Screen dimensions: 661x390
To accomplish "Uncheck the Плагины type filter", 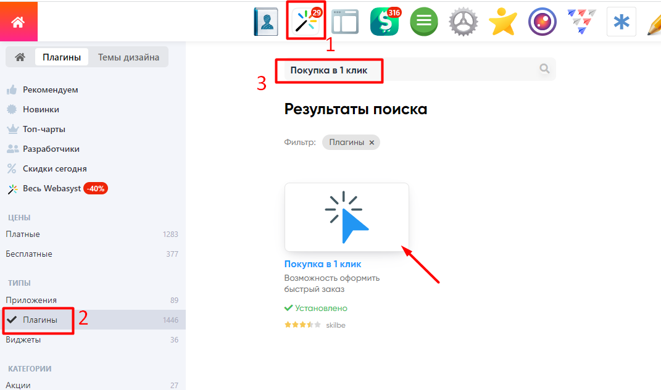I will point(39,320).
